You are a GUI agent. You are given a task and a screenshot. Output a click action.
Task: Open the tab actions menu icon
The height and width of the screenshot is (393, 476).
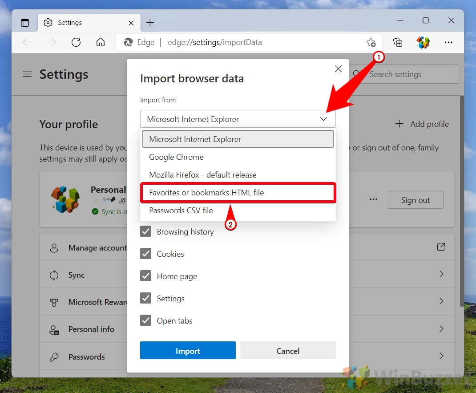coord(25,23)
